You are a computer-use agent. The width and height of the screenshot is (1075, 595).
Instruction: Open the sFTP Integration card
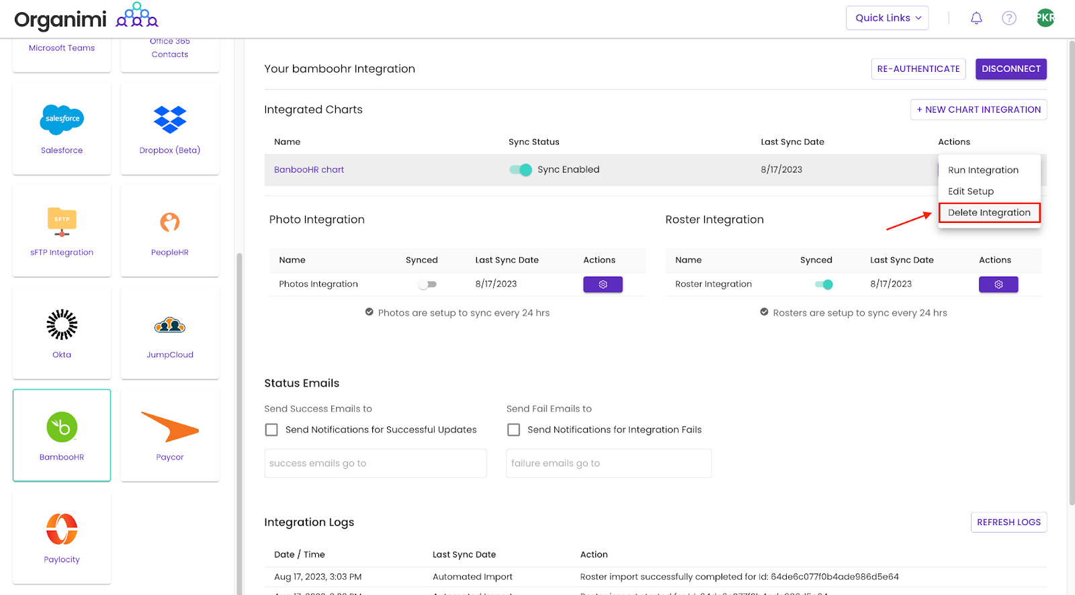62,231
